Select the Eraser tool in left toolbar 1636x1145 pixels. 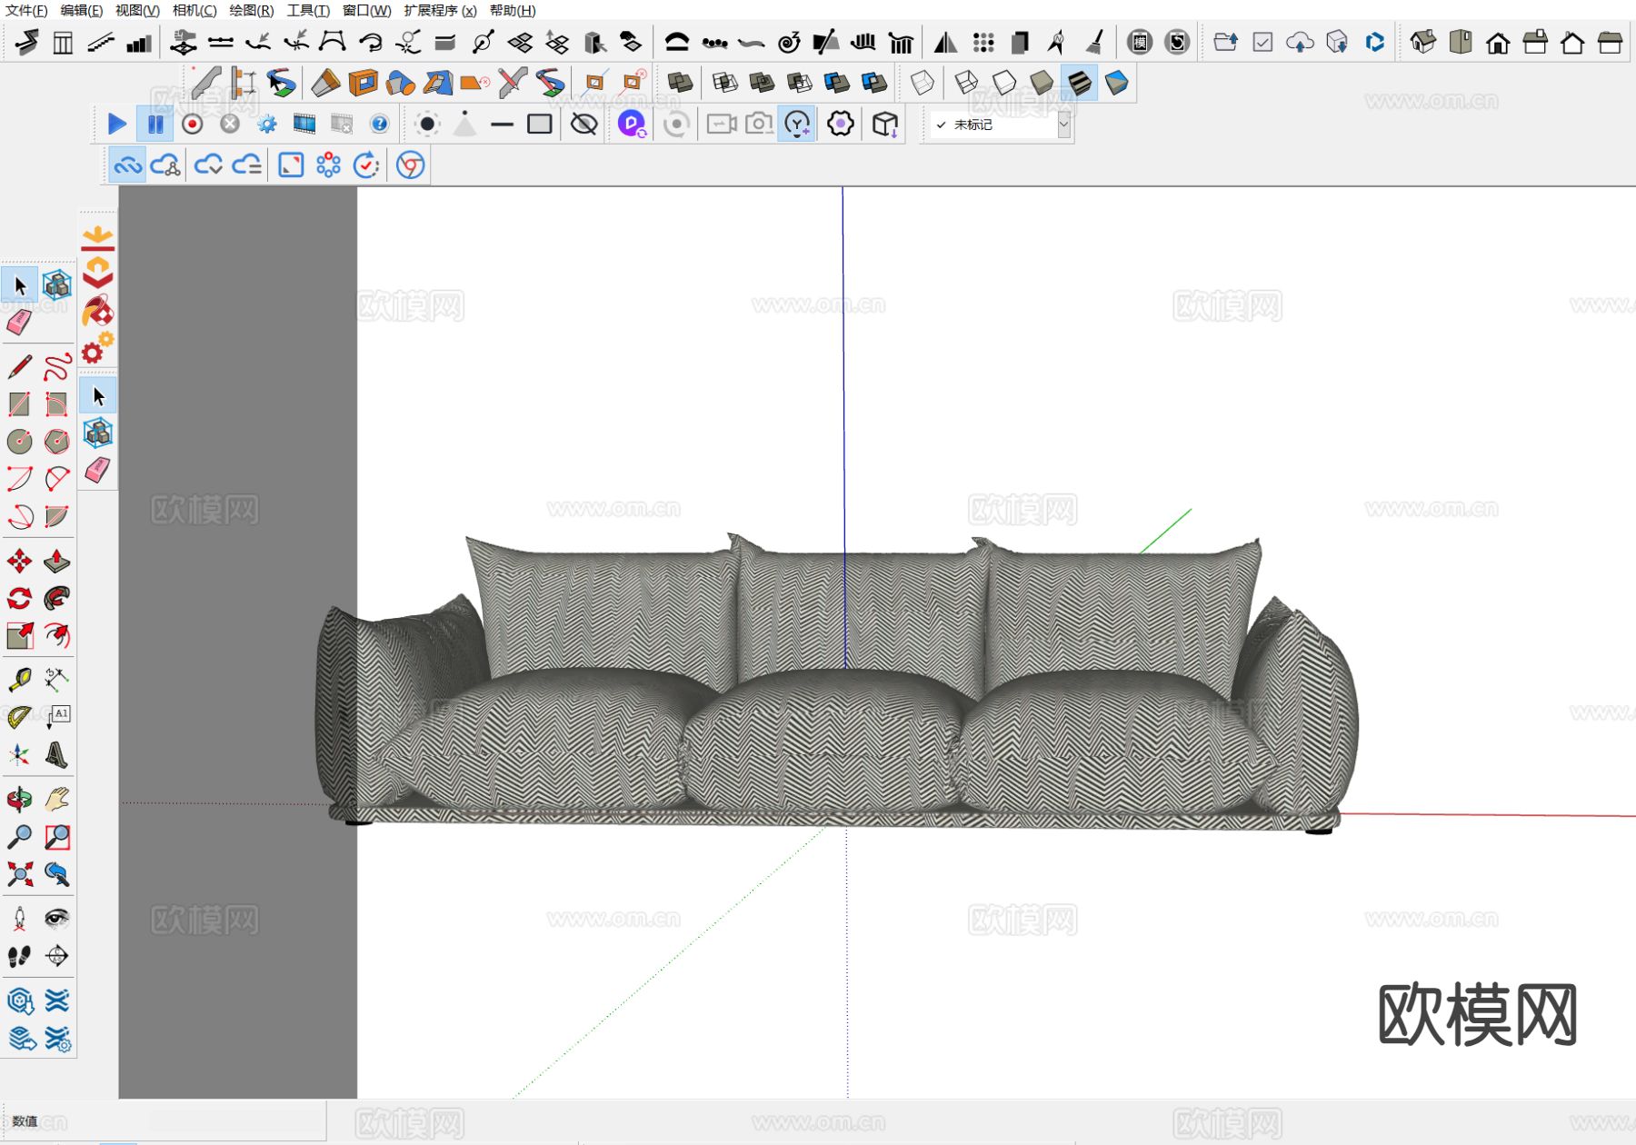click(19, 323)
